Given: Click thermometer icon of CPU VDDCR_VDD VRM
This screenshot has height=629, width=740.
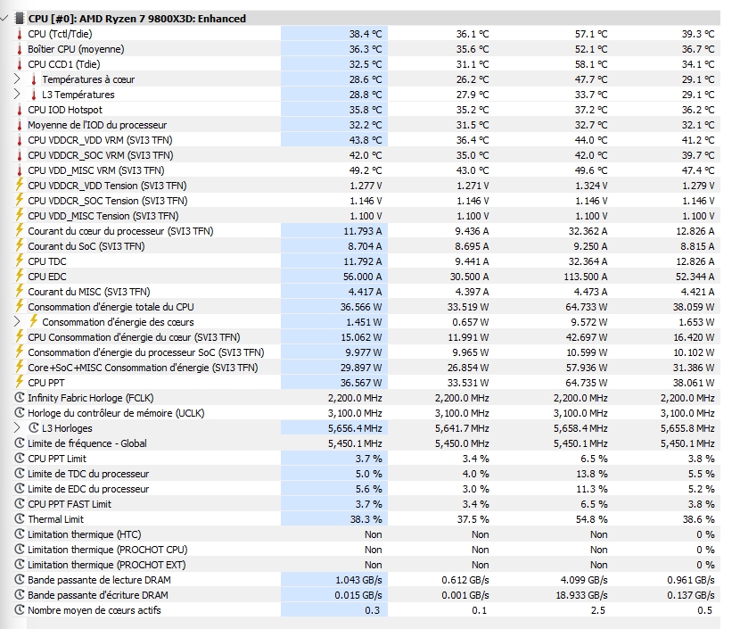Looking at the screenshot, I should [x=20, y=140].
